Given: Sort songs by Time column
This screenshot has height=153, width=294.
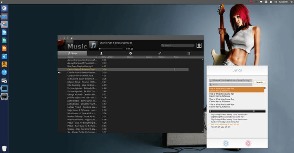Looking at the screenshot, I should (104, 57).
